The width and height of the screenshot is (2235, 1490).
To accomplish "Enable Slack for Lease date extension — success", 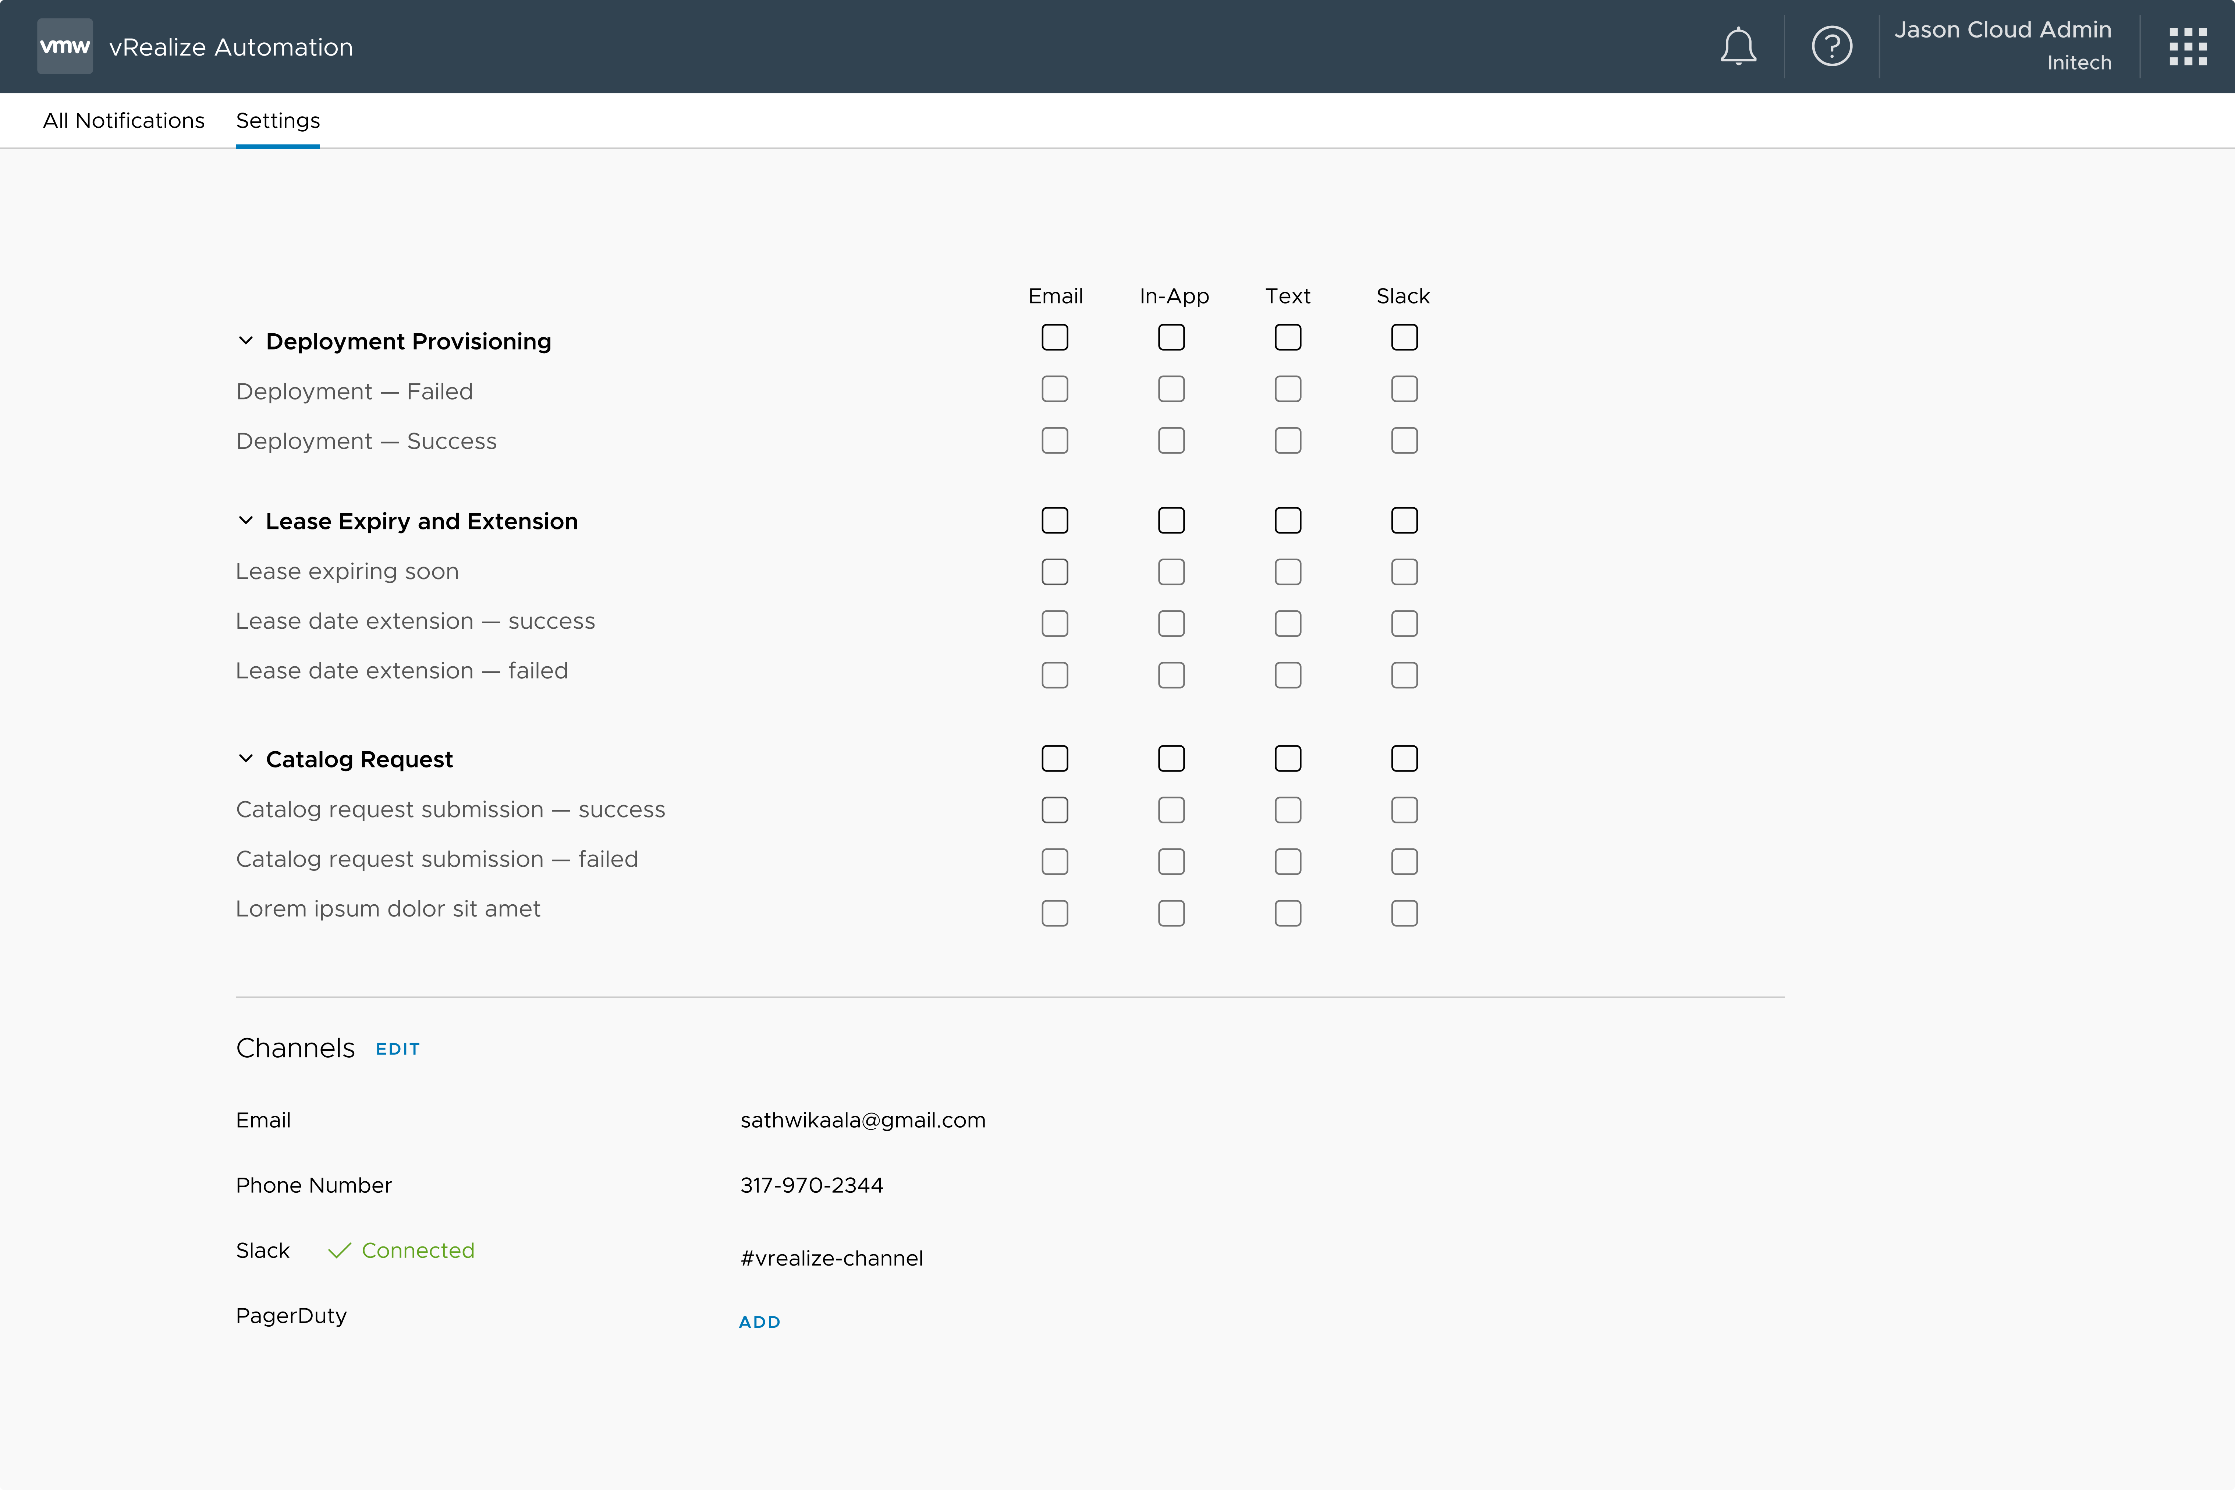I will coord(1405,623).
